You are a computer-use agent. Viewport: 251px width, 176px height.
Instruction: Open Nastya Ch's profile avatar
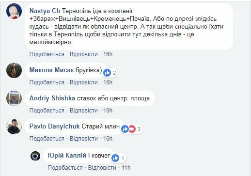(14, 11)
